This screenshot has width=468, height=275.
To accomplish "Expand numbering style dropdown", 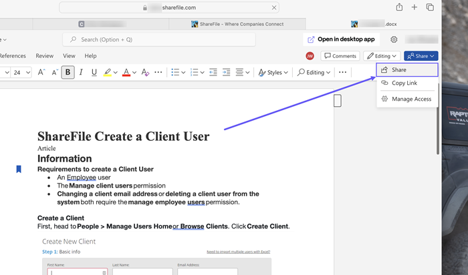I will [203, 72].
